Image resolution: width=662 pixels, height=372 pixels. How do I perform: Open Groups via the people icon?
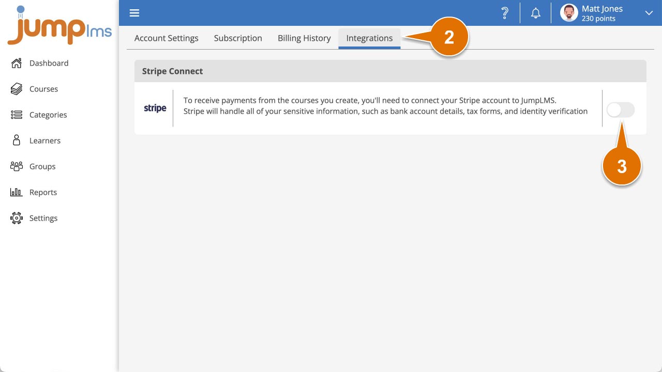16,166
